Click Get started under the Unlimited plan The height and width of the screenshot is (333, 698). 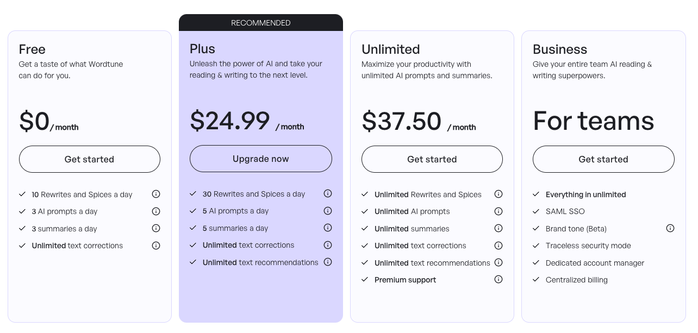[x=432, y=159]
